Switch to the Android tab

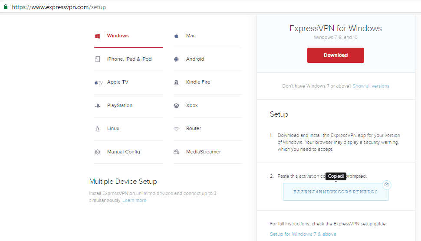pyautogui.click(x=207, y=59)
